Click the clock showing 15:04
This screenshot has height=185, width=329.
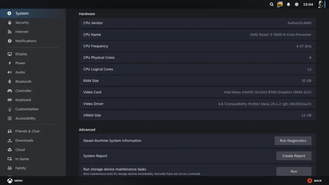[308, 4]
